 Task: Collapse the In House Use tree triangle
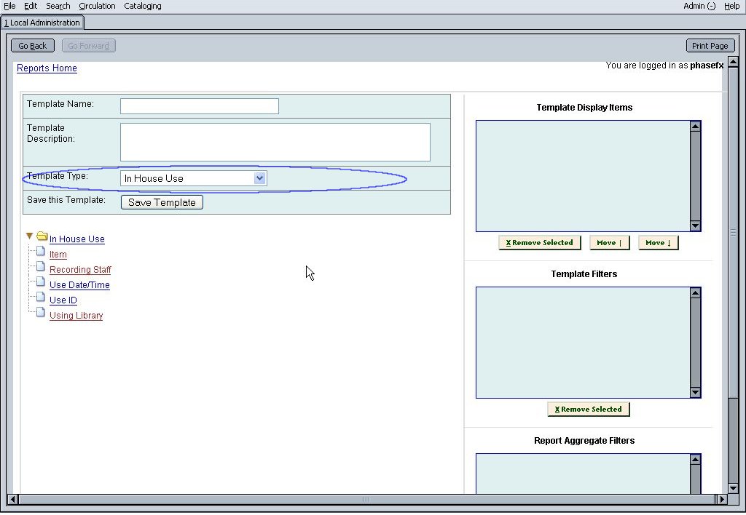(x=29, y=236)
